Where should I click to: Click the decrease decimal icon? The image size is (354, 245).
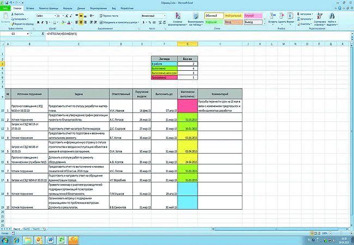coord(164,22)
